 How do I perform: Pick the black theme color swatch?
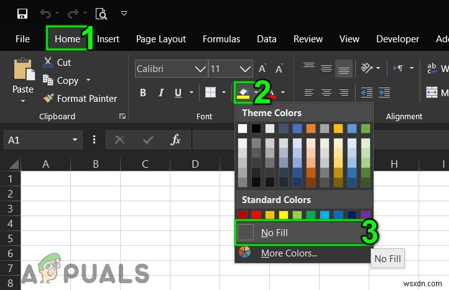pos(256,129)
